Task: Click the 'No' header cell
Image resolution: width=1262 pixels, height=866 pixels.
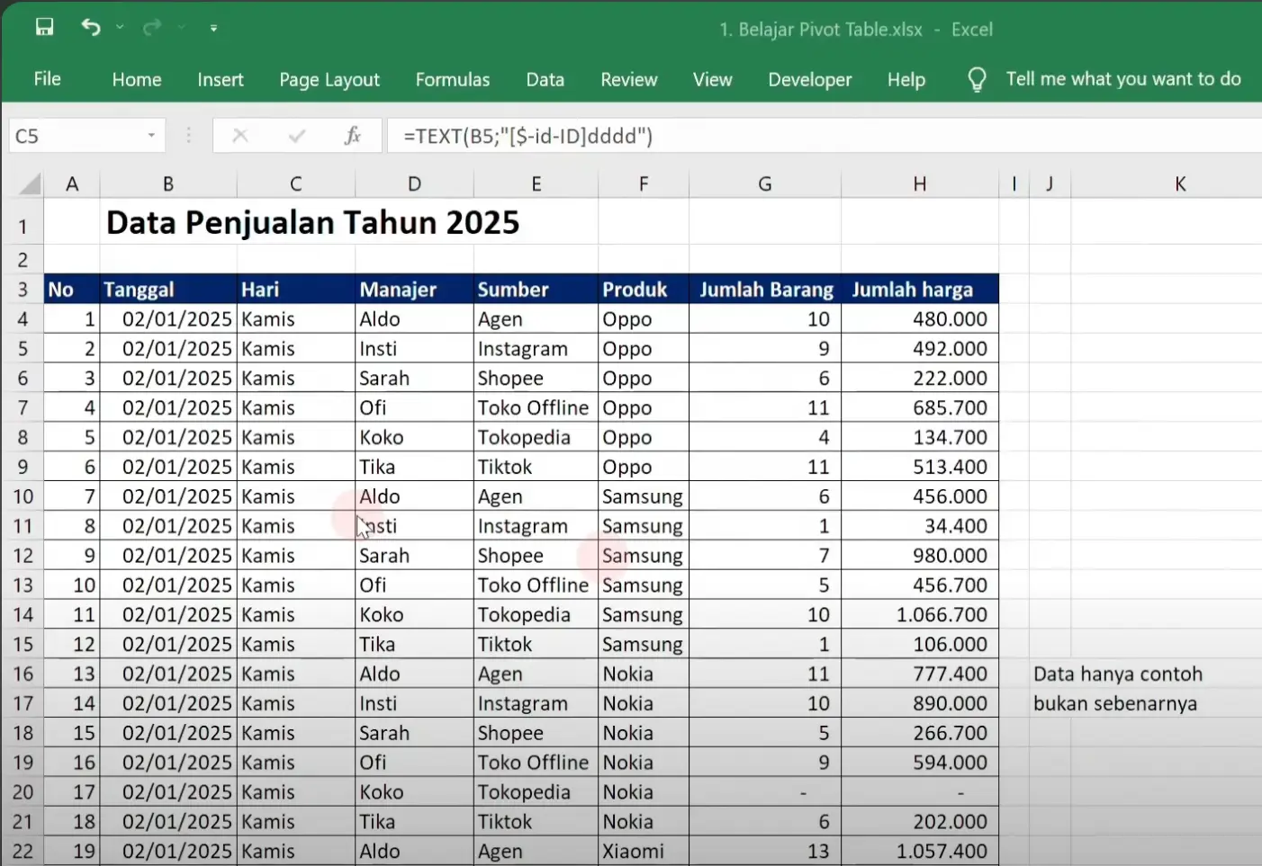Action: (x=72, y=290)
